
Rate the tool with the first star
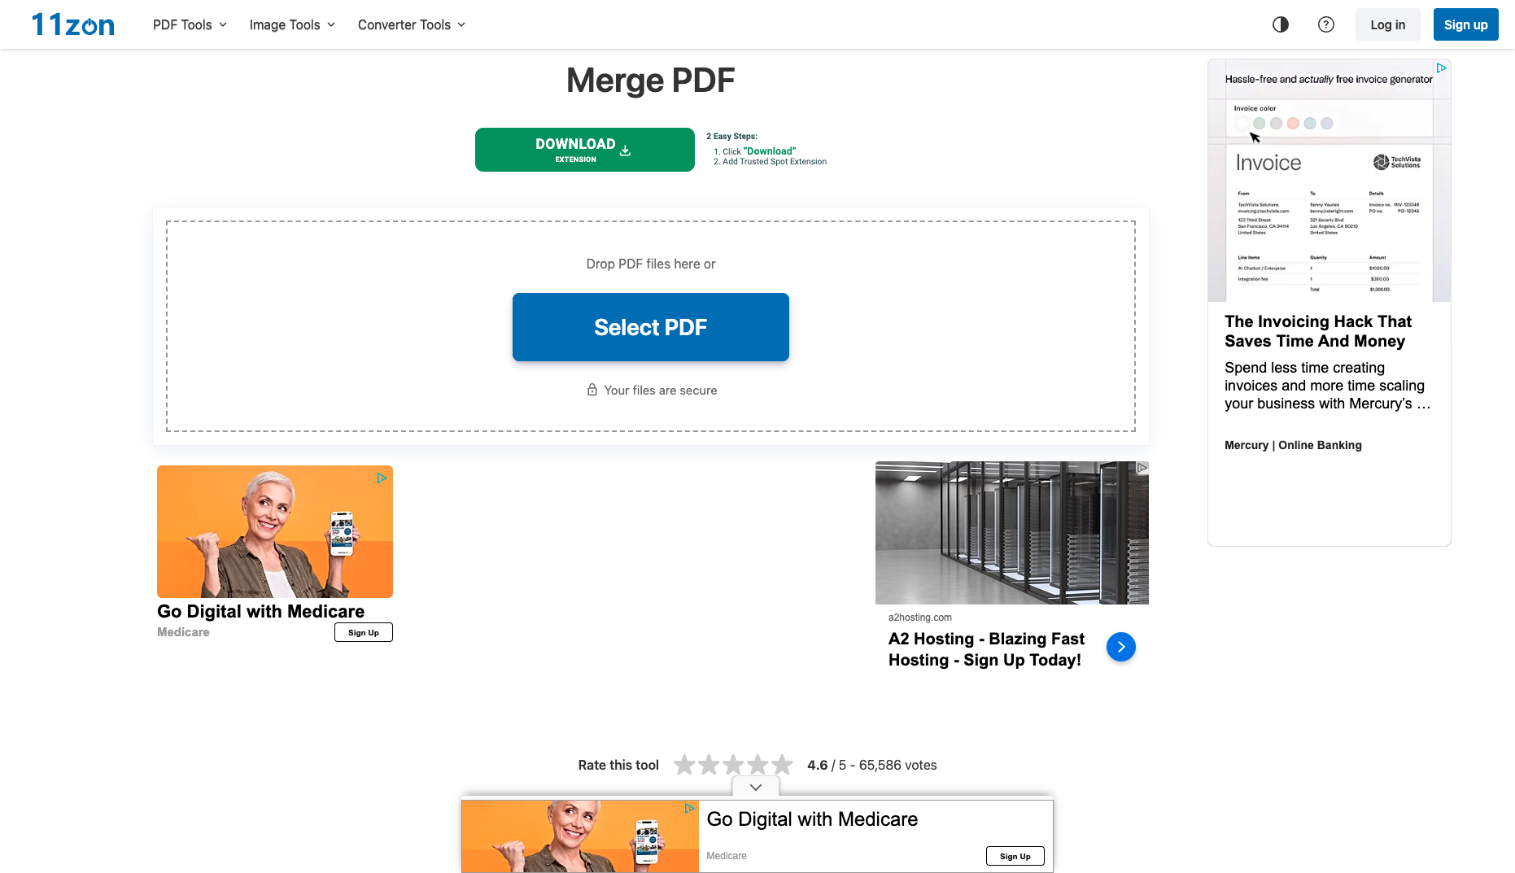tap(685, 765)
